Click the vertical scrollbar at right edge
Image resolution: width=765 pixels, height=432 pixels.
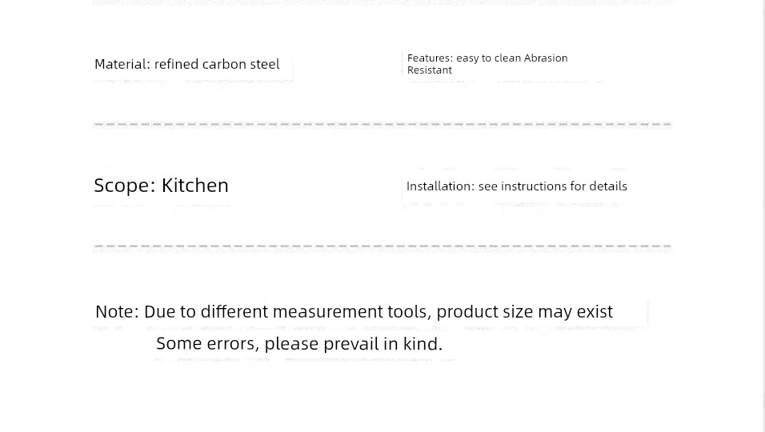click(762, 216)
